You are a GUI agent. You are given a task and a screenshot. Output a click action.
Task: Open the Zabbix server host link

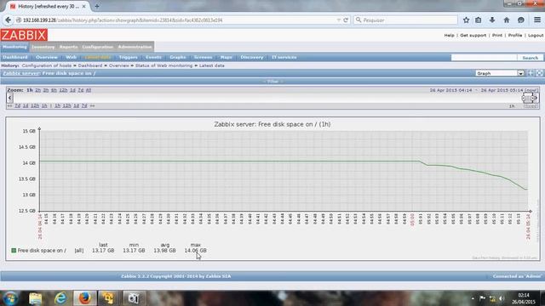(21, 73)
